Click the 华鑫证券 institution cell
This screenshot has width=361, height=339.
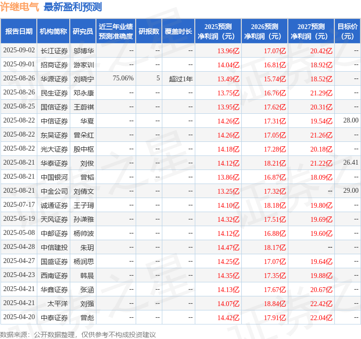click(x=54, y=290)
